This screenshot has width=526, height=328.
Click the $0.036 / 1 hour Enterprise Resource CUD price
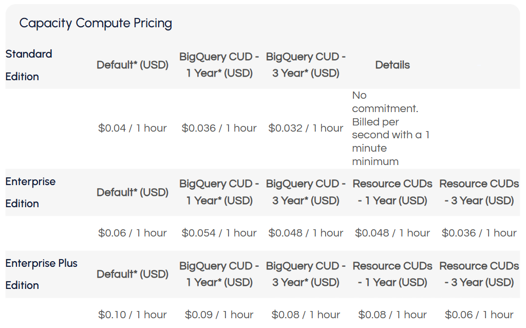click(479, 233)
